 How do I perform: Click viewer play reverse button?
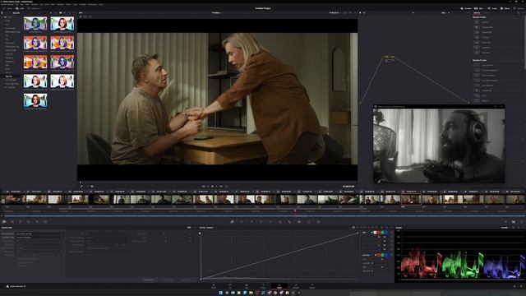pos(208,186)
